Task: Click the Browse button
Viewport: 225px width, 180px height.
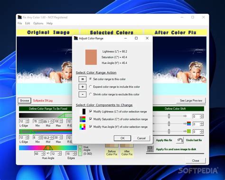Action: click(x=25, y=100)
